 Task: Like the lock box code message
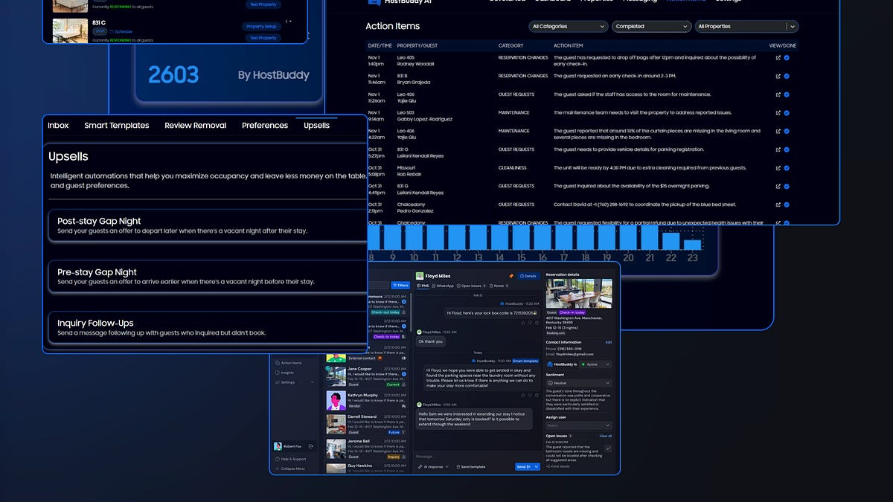523,323
